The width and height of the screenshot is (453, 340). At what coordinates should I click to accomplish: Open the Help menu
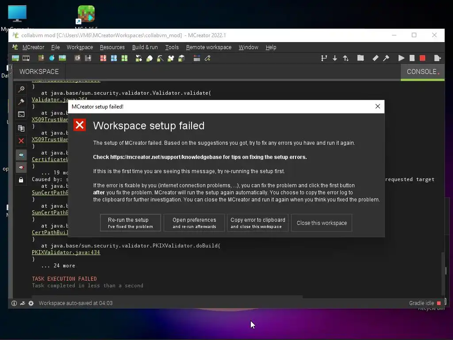point(271,47)
